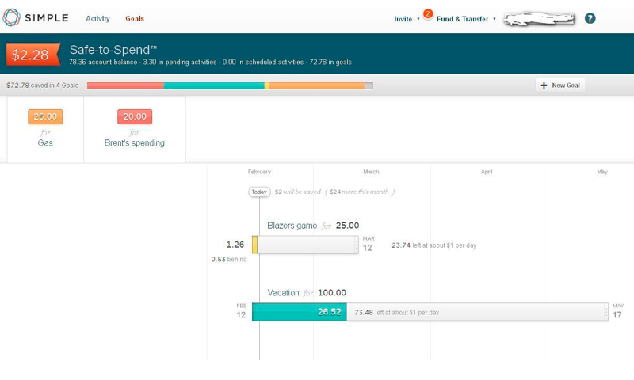This screenshot has height=380, width=634.
Task: Click the Vacation goal title
Action: point(283,293)
